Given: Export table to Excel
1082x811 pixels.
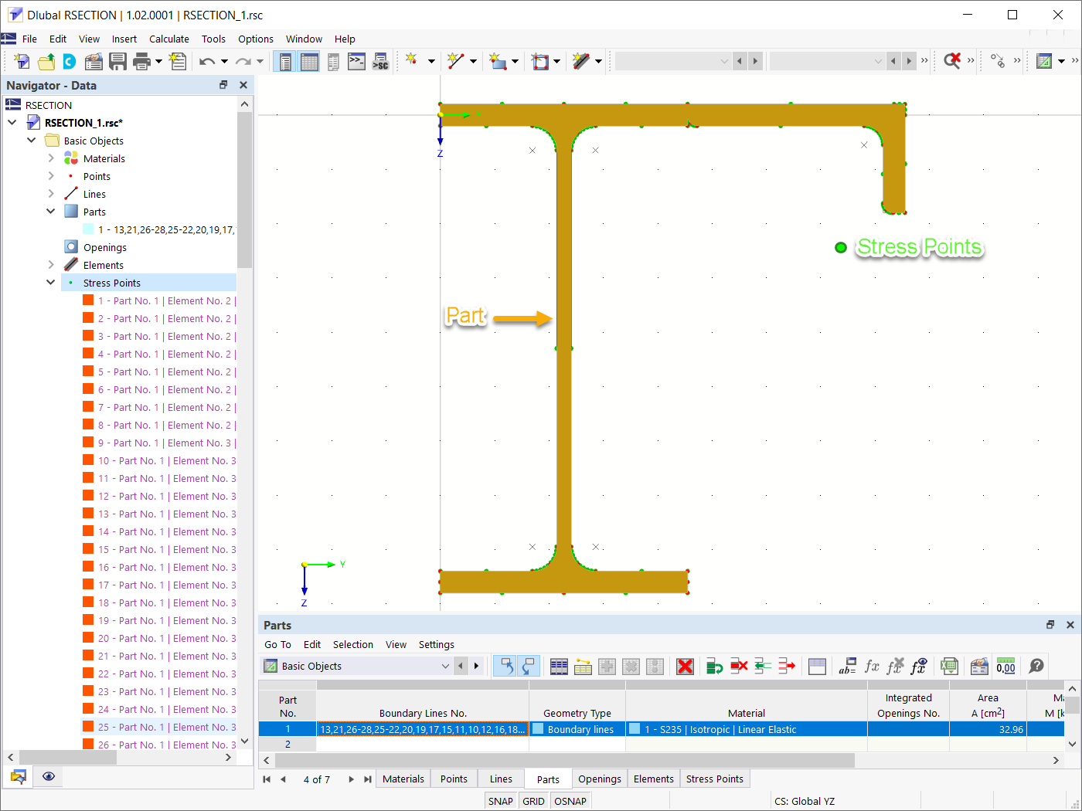Looking at the screenshot, I should [949, 667].
